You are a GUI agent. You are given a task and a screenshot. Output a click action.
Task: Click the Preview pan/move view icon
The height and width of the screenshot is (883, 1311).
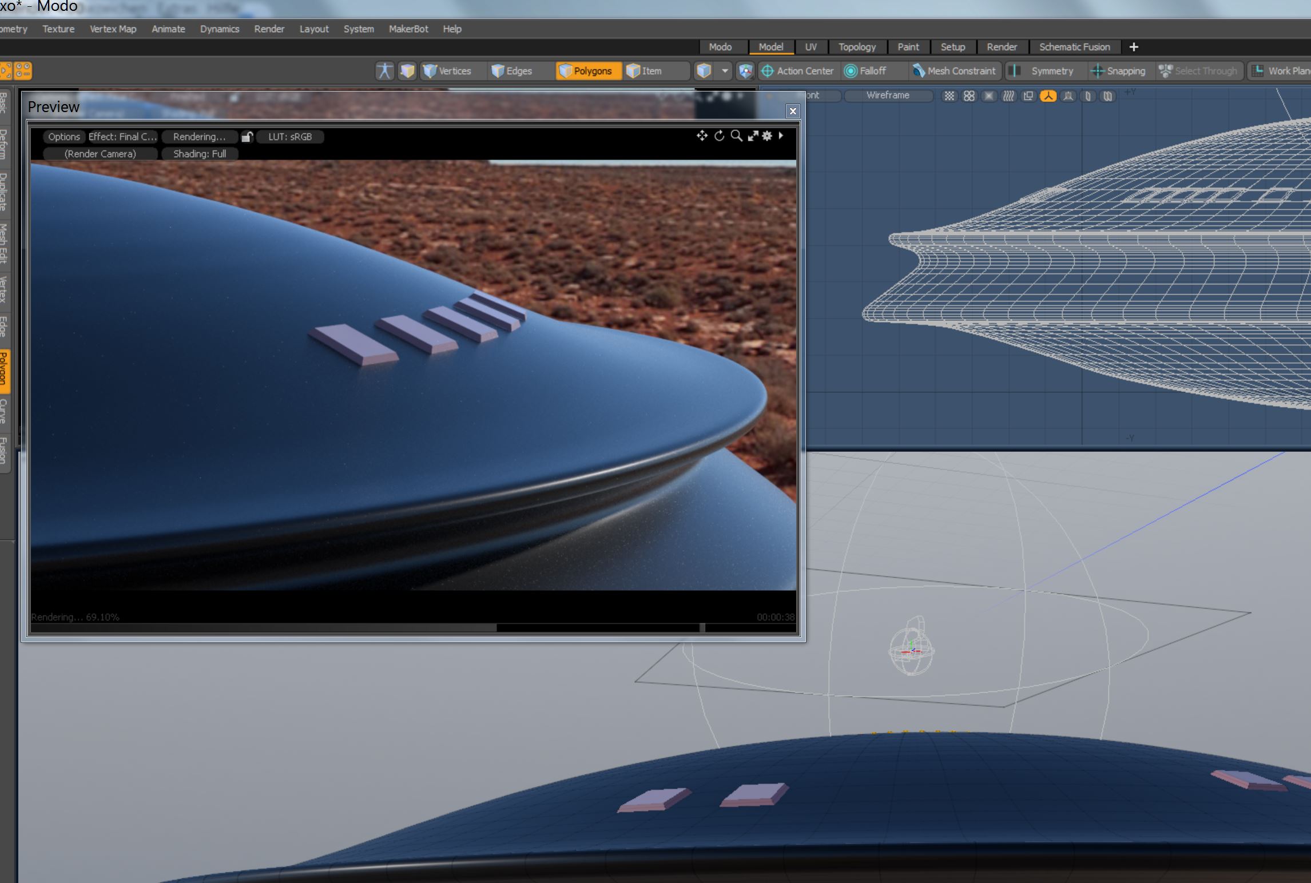702,136
